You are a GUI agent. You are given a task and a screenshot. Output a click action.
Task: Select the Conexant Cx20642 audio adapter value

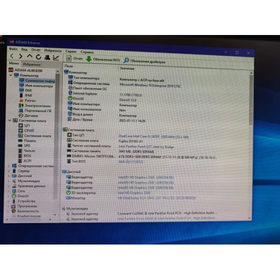(x=168, y=213)
